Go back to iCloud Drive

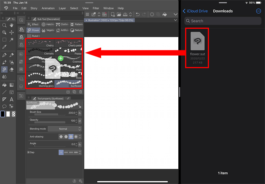(x=195, y=11)
